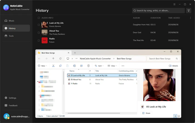Copy the selected file
195x123 pixels.
(60, 66)
